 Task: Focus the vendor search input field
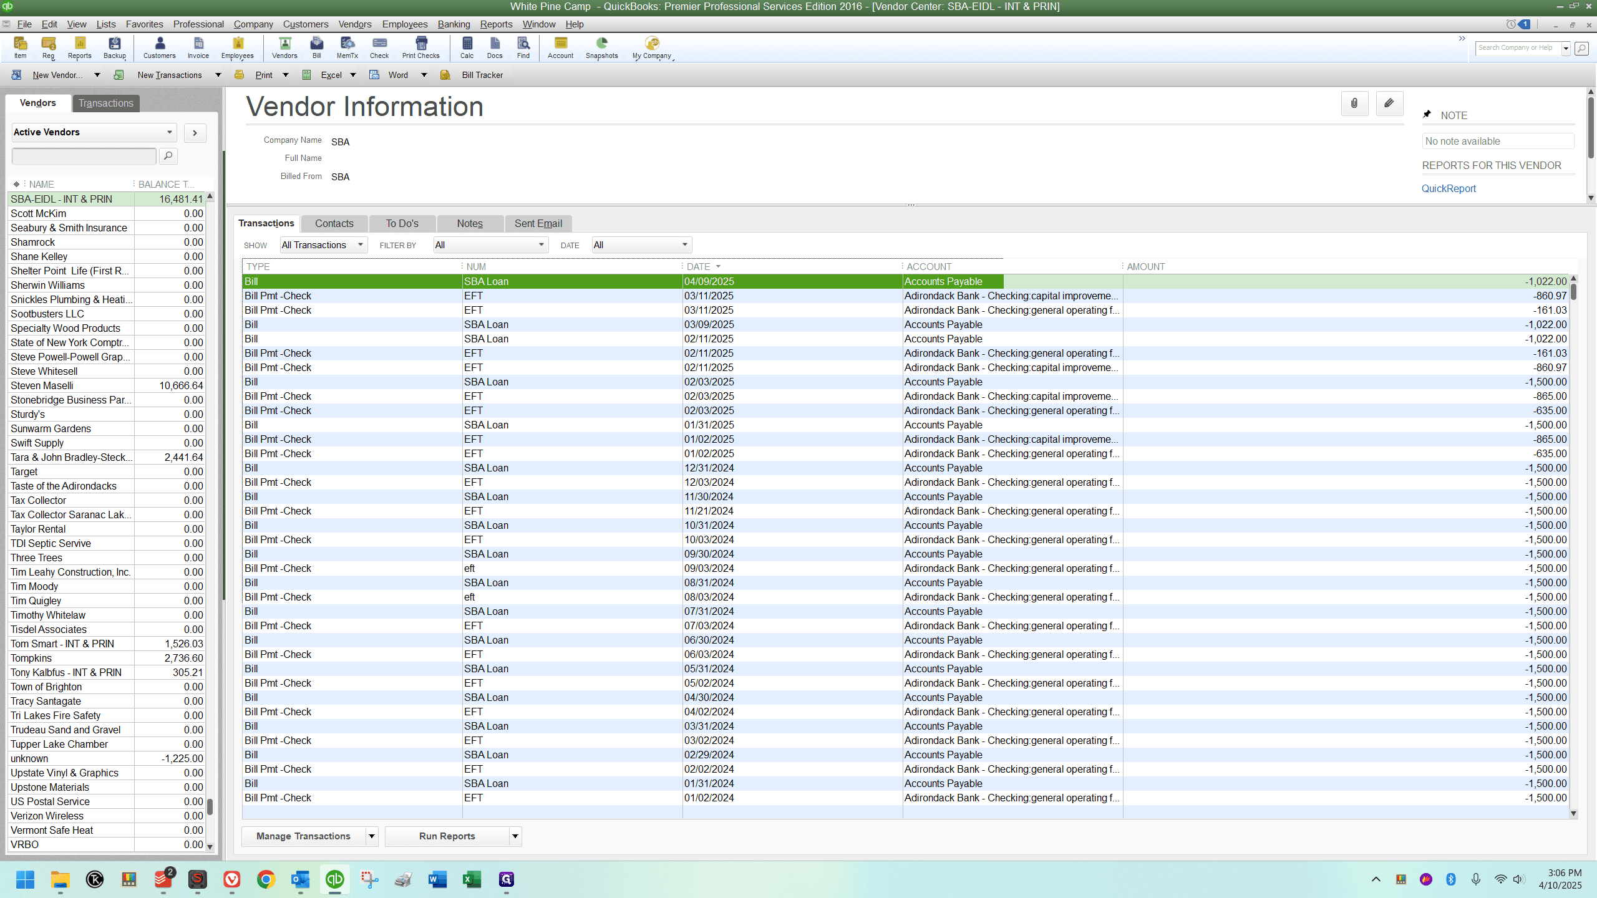pyautogui.click(x=84, y=156)
